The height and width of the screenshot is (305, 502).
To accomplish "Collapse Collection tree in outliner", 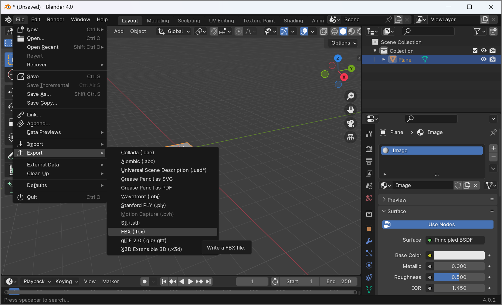I will coord(375,51).
